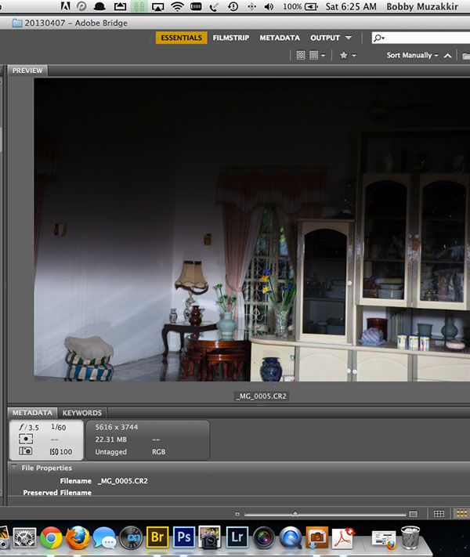The image size is (470, 557).
Task: Open the Output workspace
Action: pyautogui.click(x=324, y=38)
